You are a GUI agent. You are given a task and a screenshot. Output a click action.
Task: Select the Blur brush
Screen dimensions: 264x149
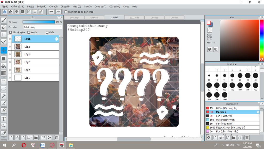(x=233, y=131)
